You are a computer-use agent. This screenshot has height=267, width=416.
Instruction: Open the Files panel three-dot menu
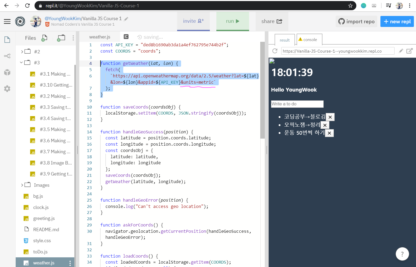click(x=73, y=38)
